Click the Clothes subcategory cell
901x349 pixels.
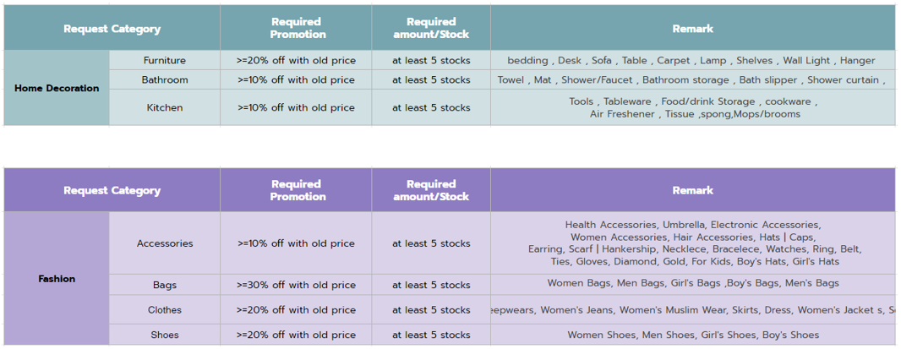[x=164, y=310]
